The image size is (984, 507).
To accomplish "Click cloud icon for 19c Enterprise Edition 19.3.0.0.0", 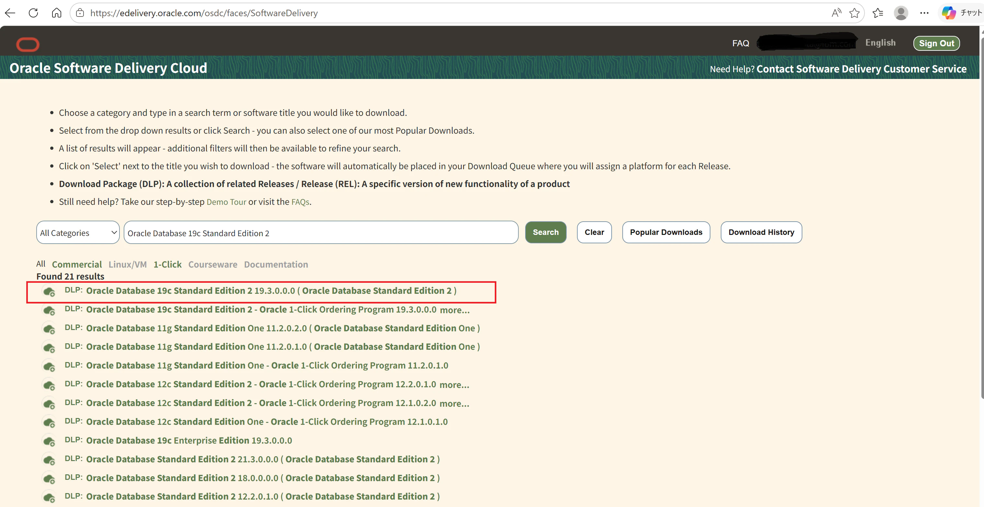I will point(49,442).
